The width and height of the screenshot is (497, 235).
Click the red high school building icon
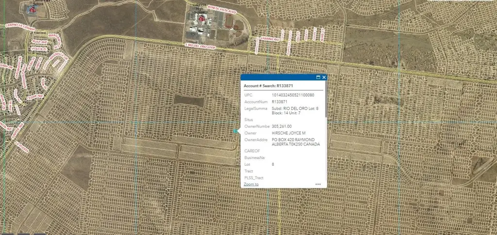[200, 19]
